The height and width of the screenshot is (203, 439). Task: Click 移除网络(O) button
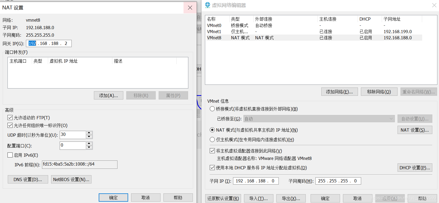click(x=379, y=92)
